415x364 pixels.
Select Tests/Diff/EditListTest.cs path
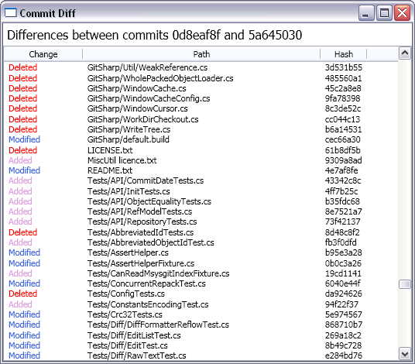click(x=134, y=335)
